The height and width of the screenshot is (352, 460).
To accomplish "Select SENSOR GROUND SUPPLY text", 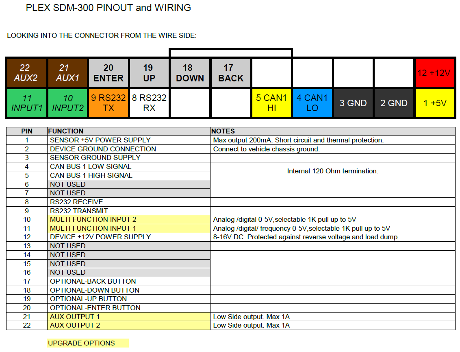I will click(95, 158).
